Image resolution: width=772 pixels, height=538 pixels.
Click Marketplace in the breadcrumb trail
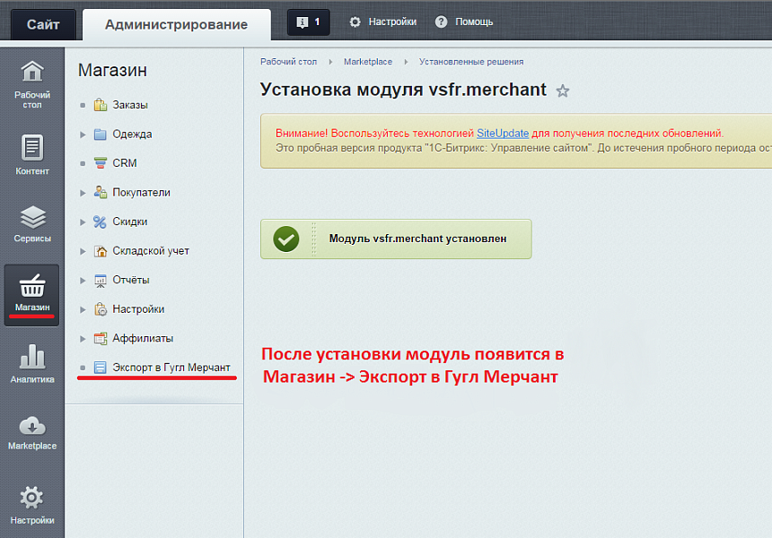[368, 62]
